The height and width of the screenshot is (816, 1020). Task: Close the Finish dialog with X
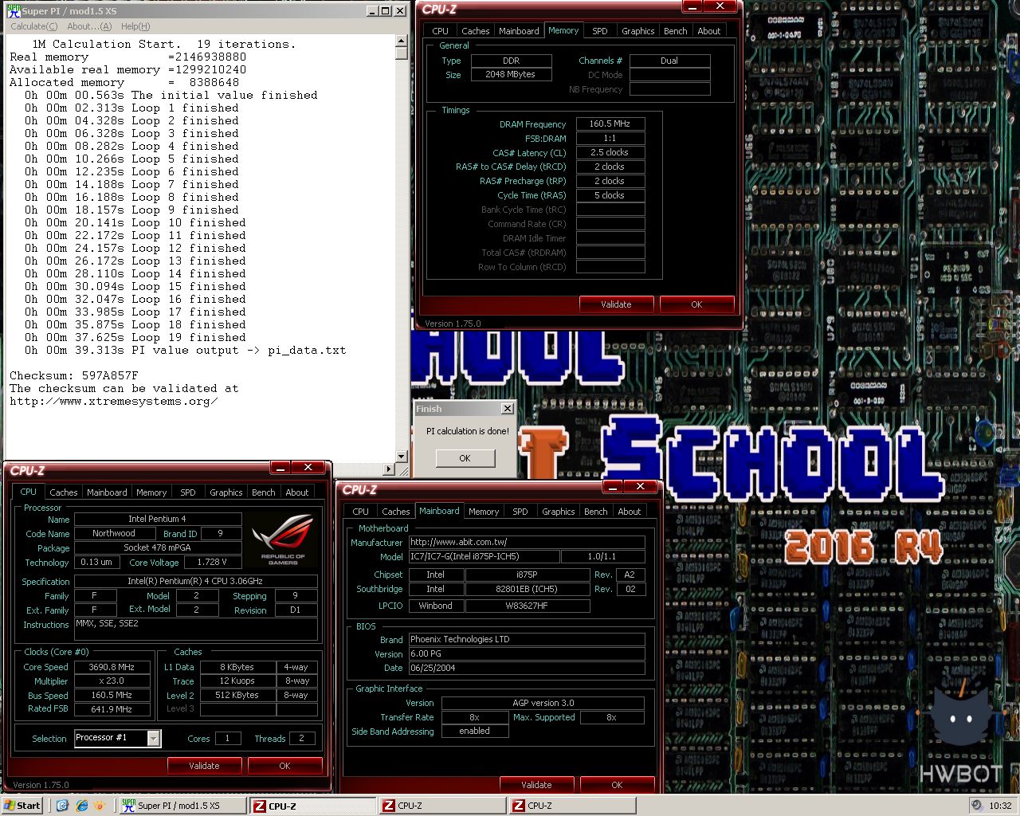[x=507, y=408]
